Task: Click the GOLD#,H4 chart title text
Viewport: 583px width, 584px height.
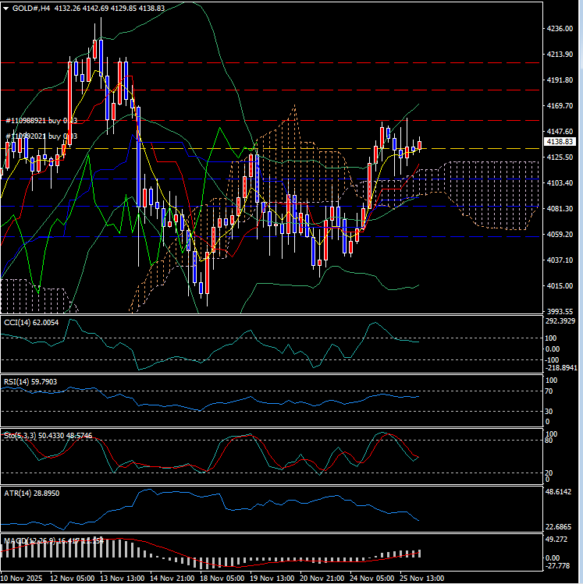Action: point(35,8)
